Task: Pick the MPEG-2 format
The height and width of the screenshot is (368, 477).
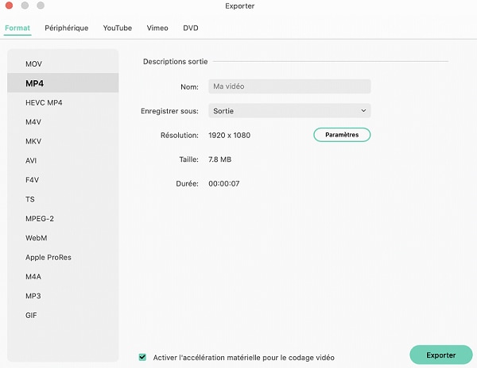Action: (x=63, y=219)
